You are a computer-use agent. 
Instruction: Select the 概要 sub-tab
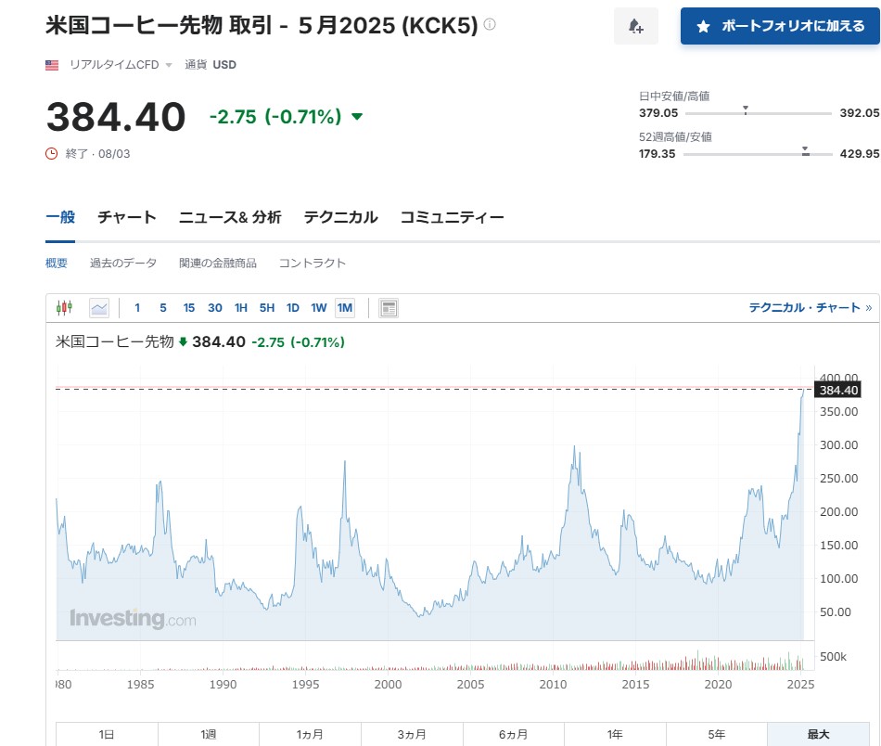click(x=57, y=263)
